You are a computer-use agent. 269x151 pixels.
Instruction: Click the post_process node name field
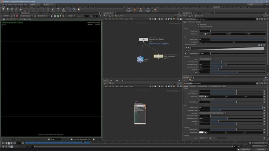225,19
